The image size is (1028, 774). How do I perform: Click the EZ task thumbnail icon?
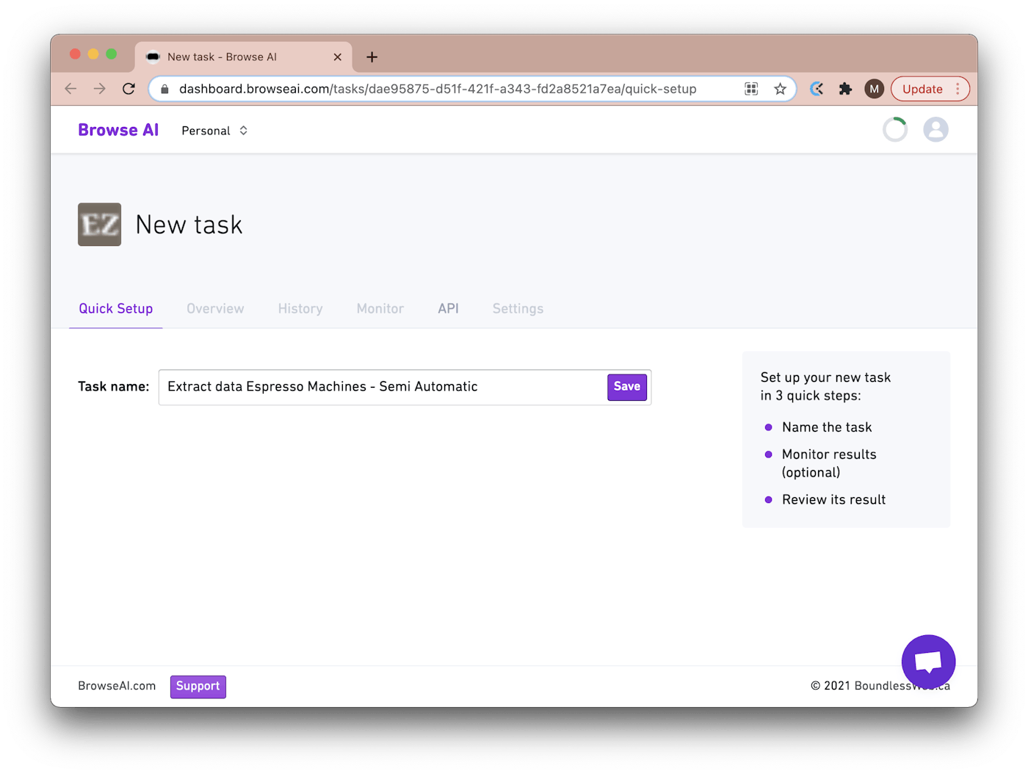coord(100,225)
